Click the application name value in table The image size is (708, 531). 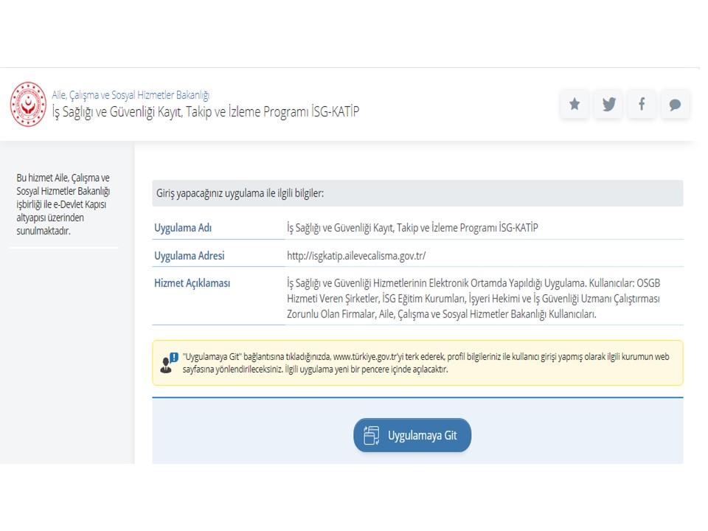(x=412, y=228)
